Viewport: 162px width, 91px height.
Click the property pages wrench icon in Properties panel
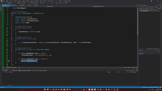[143, 54]
